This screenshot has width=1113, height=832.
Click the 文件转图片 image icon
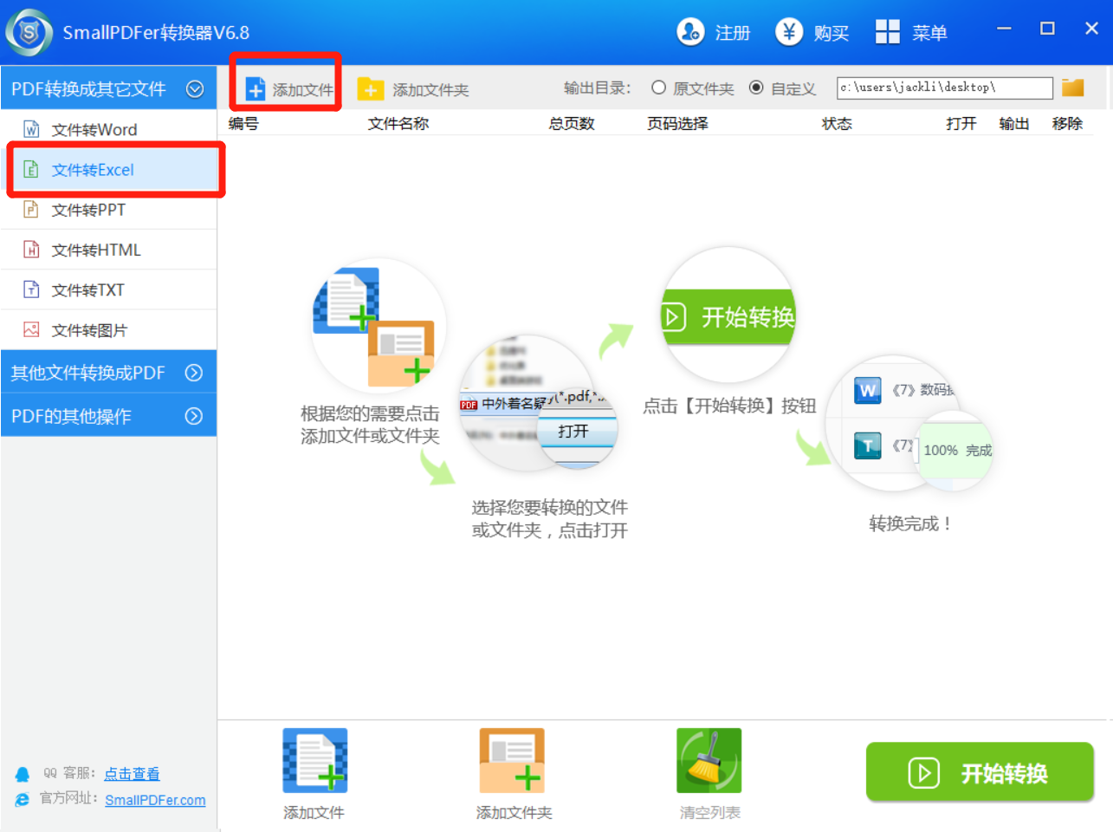(x=31, y=329)
